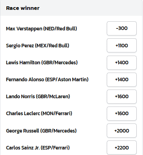Image resolution: width=143 pixels, height=155 pixels.
Task: Choose Lewis Hamilton's +1400 odds button
Action: tap(122, 63)
